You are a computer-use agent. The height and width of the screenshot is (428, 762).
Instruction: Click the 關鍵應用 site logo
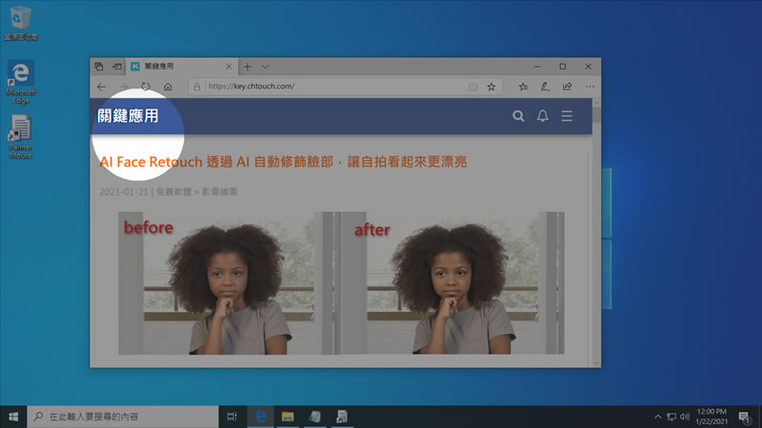pyautogui.click(x=128, y=116)
